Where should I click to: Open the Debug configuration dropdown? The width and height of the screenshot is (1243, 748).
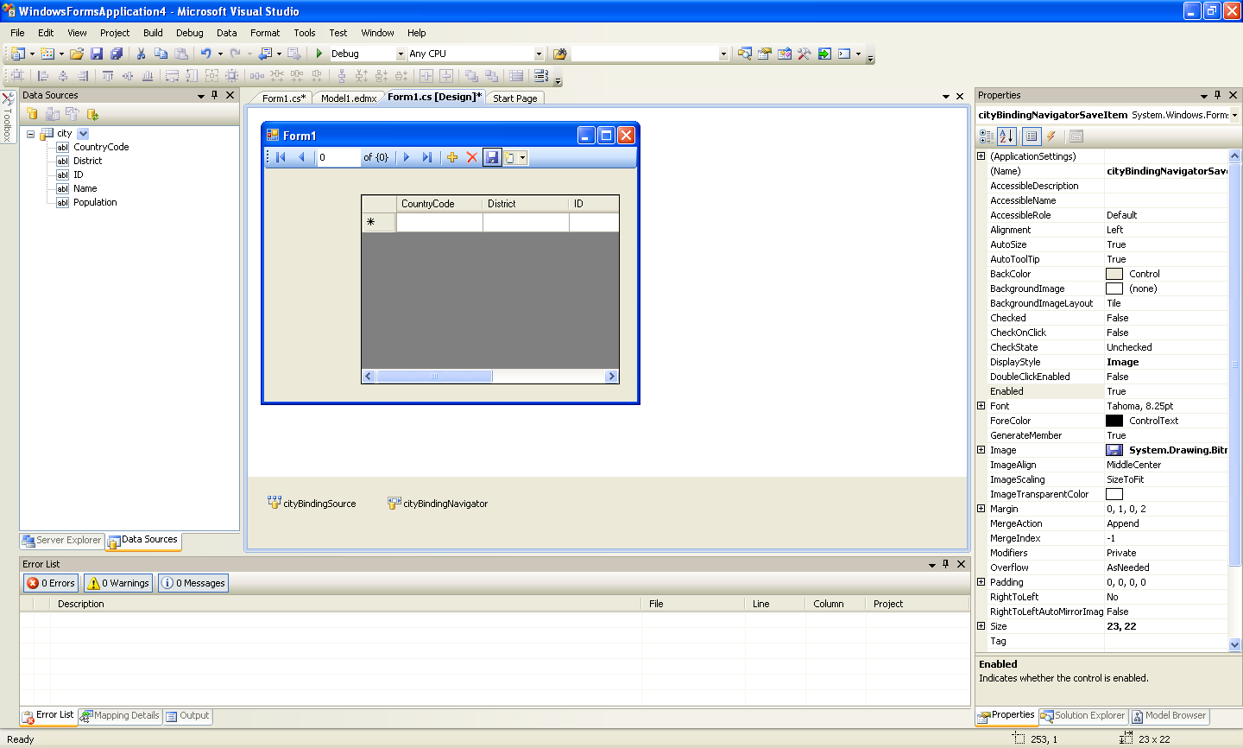click(401, 54)
